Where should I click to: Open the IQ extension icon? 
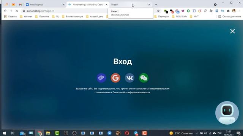point(222,11)
